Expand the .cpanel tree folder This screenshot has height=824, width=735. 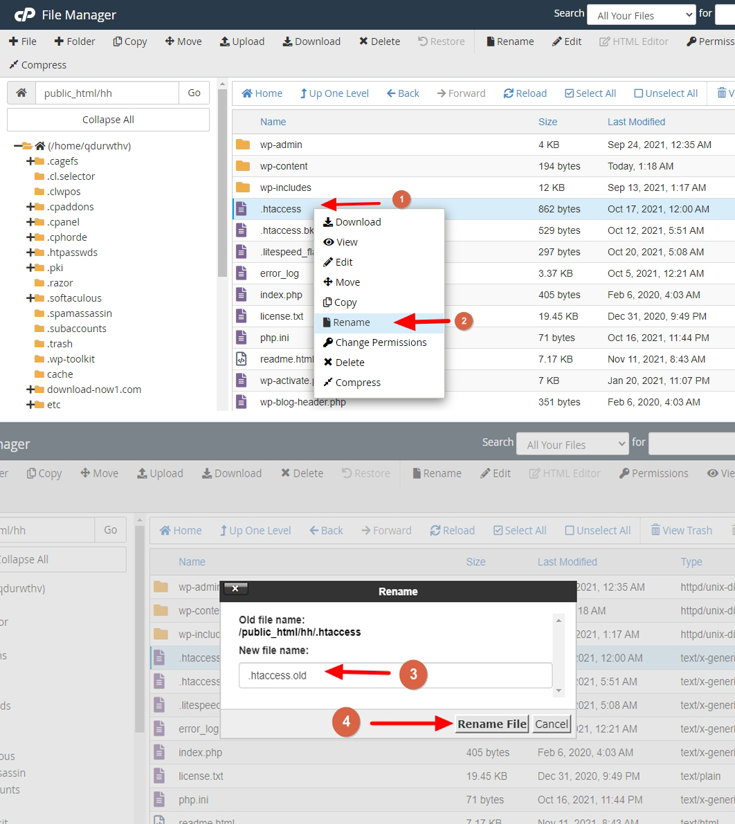pos(30,222)
